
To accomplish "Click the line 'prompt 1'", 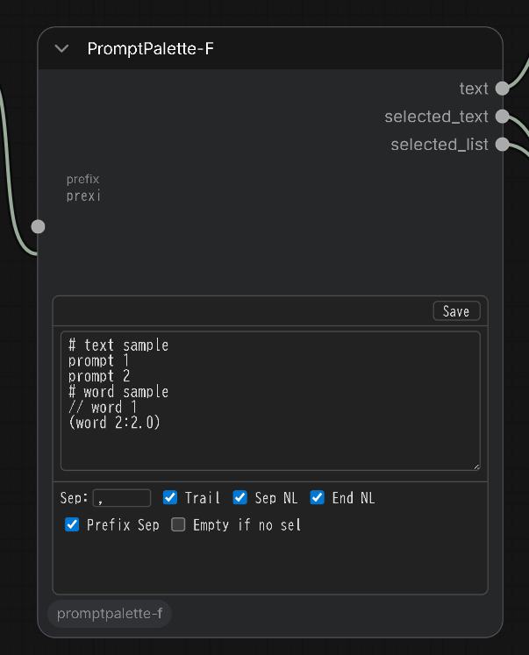I will pyautogui.click(x=98, y=361).
